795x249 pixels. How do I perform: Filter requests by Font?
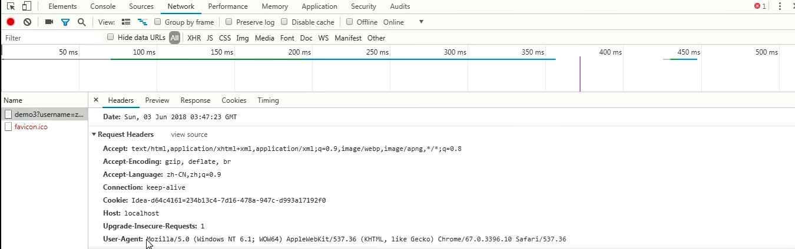point(287,38)
